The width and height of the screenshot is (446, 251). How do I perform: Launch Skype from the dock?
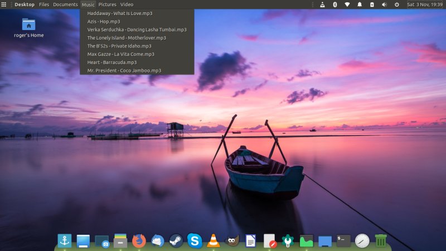[195, 241]
